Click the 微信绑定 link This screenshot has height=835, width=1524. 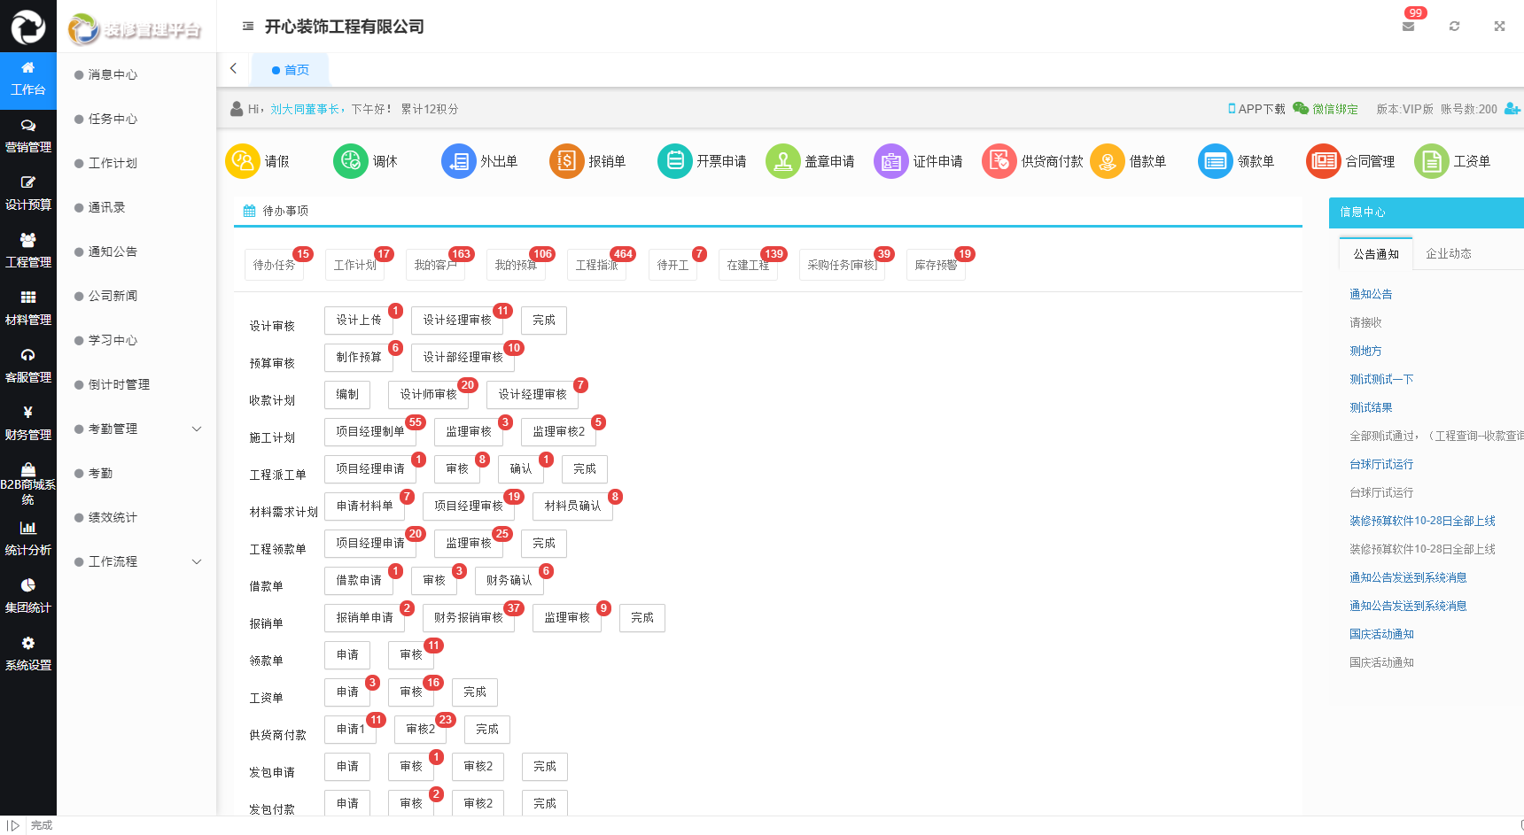(x=1334, y=109)
